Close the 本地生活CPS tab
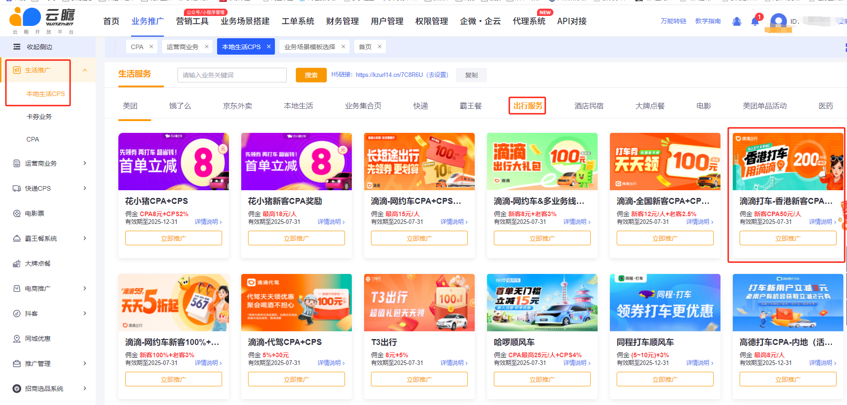 coord(269,46)
